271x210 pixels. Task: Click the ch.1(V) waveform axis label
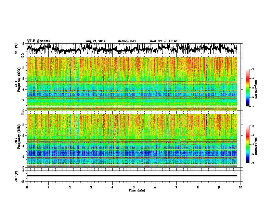click(16, 49)
